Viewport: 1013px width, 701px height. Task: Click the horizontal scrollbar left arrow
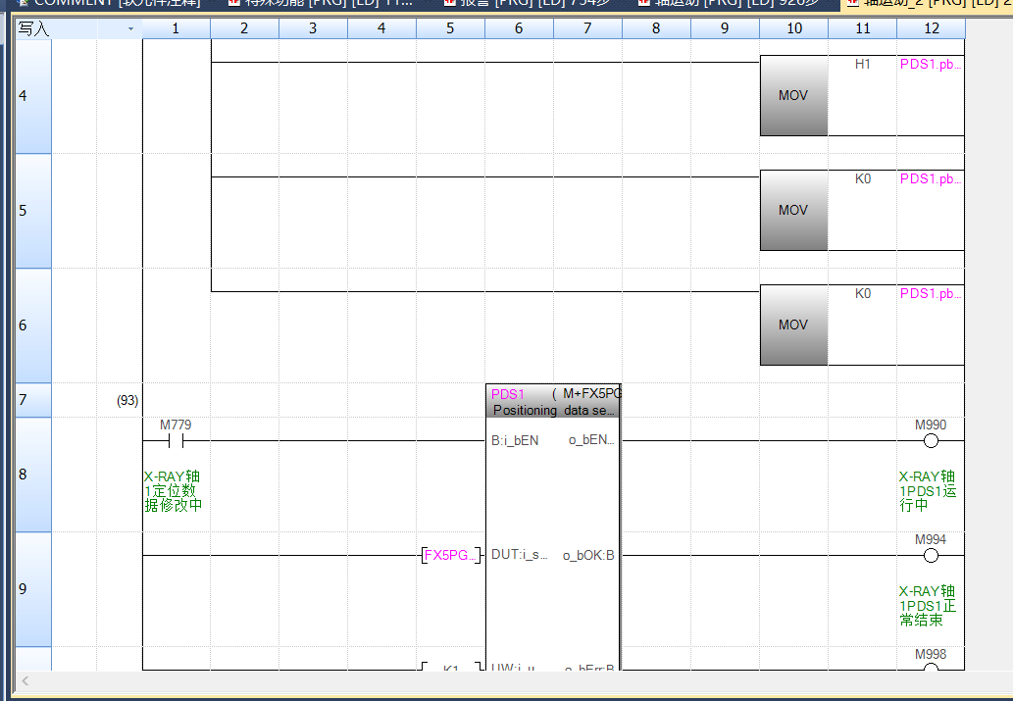25,680
